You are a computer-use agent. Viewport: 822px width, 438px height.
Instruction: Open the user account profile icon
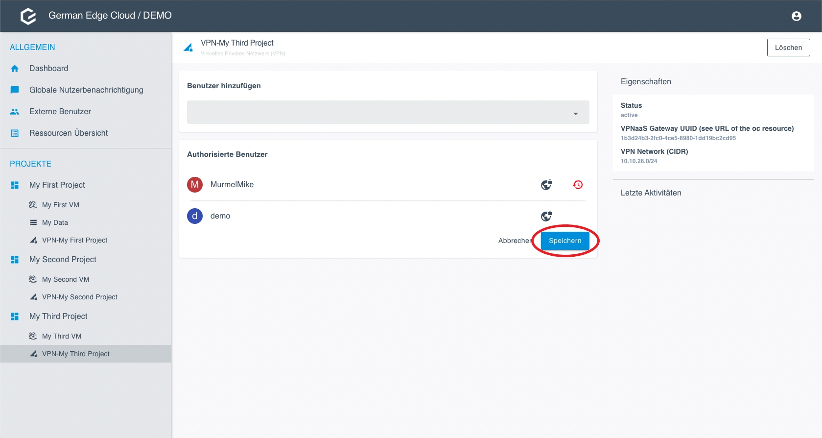(x=797, y=16)
